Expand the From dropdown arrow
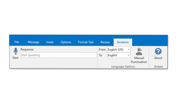177x104 pixels. coord(128,50)
